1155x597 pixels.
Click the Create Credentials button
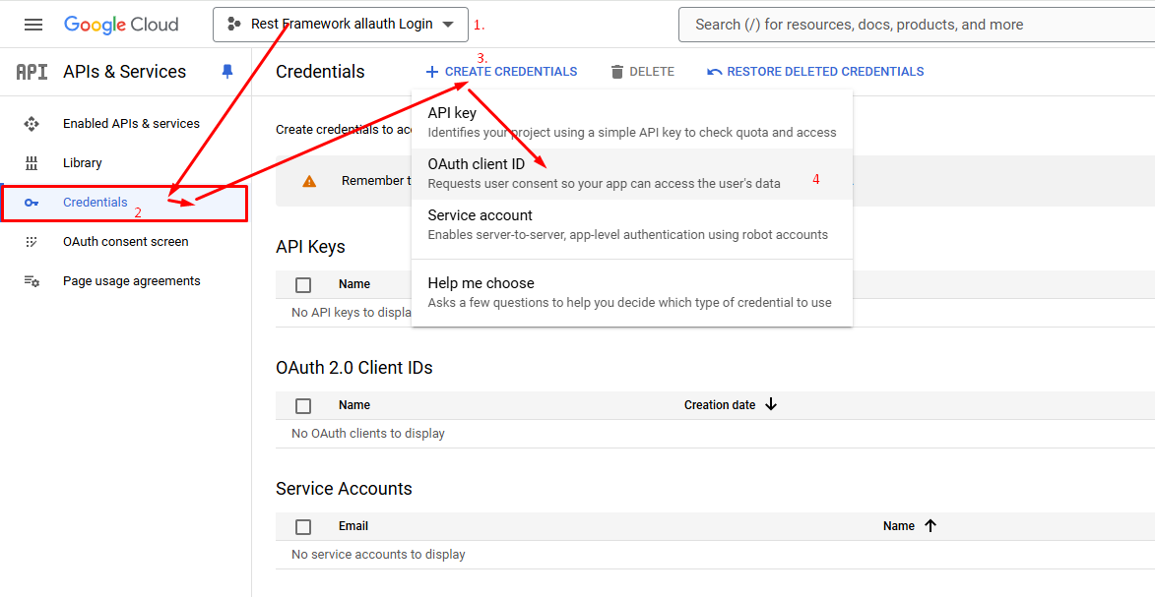[x=501, y=72]
